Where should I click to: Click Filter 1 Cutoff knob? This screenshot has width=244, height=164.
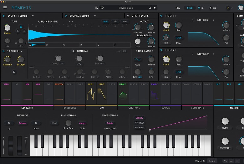coord(166,25)
